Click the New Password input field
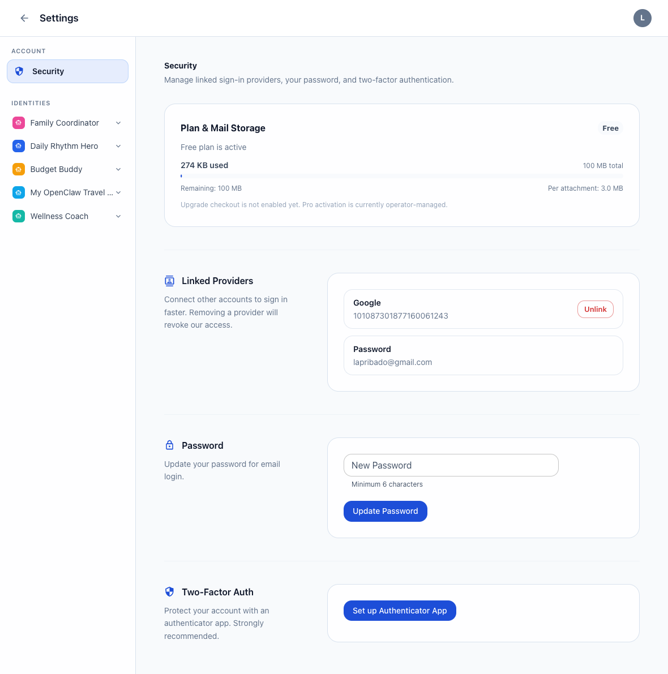The width and height of the screenshot is (668, 674). tap(451, 465)
